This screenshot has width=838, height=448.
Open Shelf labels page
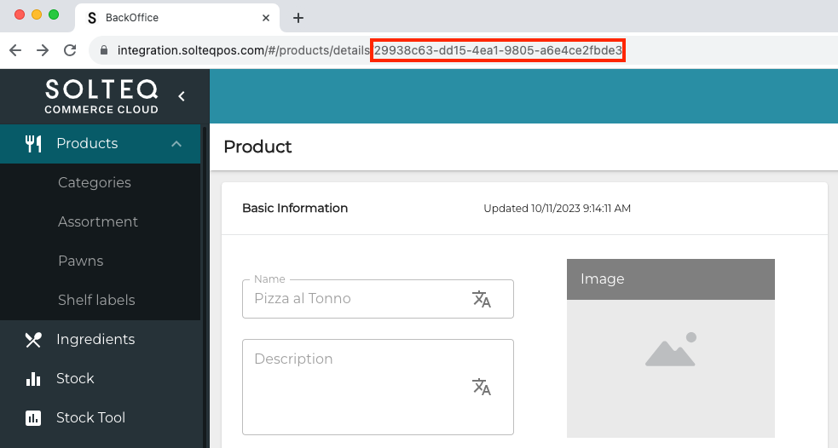tap(96, 300)
